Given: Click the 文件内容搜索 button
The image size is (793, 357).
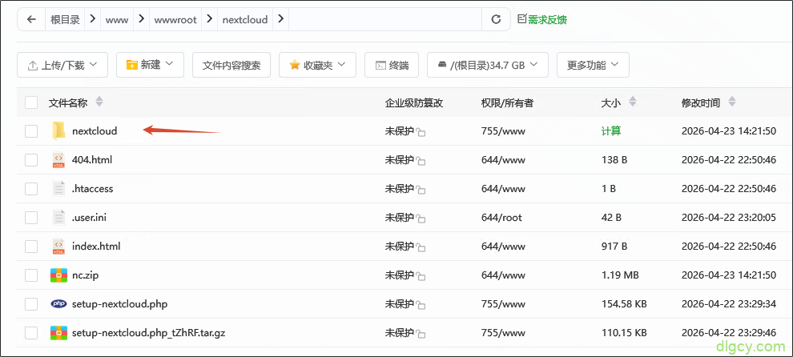Looking at the screenshot, I should (x=231, y=65).
